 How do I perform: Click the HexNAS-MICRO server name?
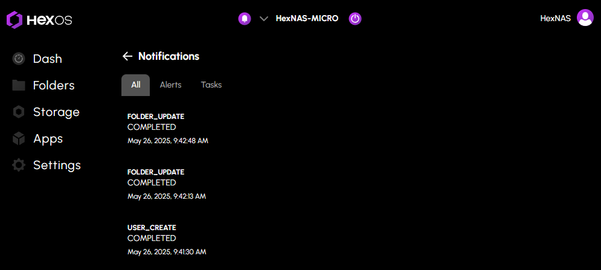[x=307, y=19]
